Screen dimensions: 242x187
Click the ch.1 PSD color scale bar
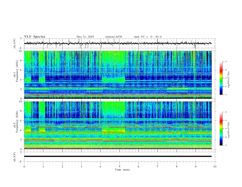(x=221, y=78)
